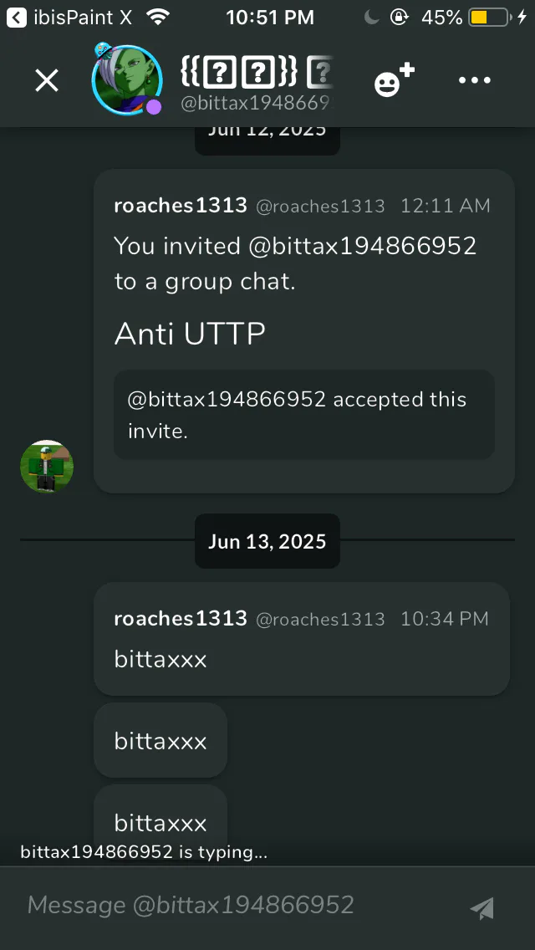Tap the accepted this invite notice box

point(304,415)
